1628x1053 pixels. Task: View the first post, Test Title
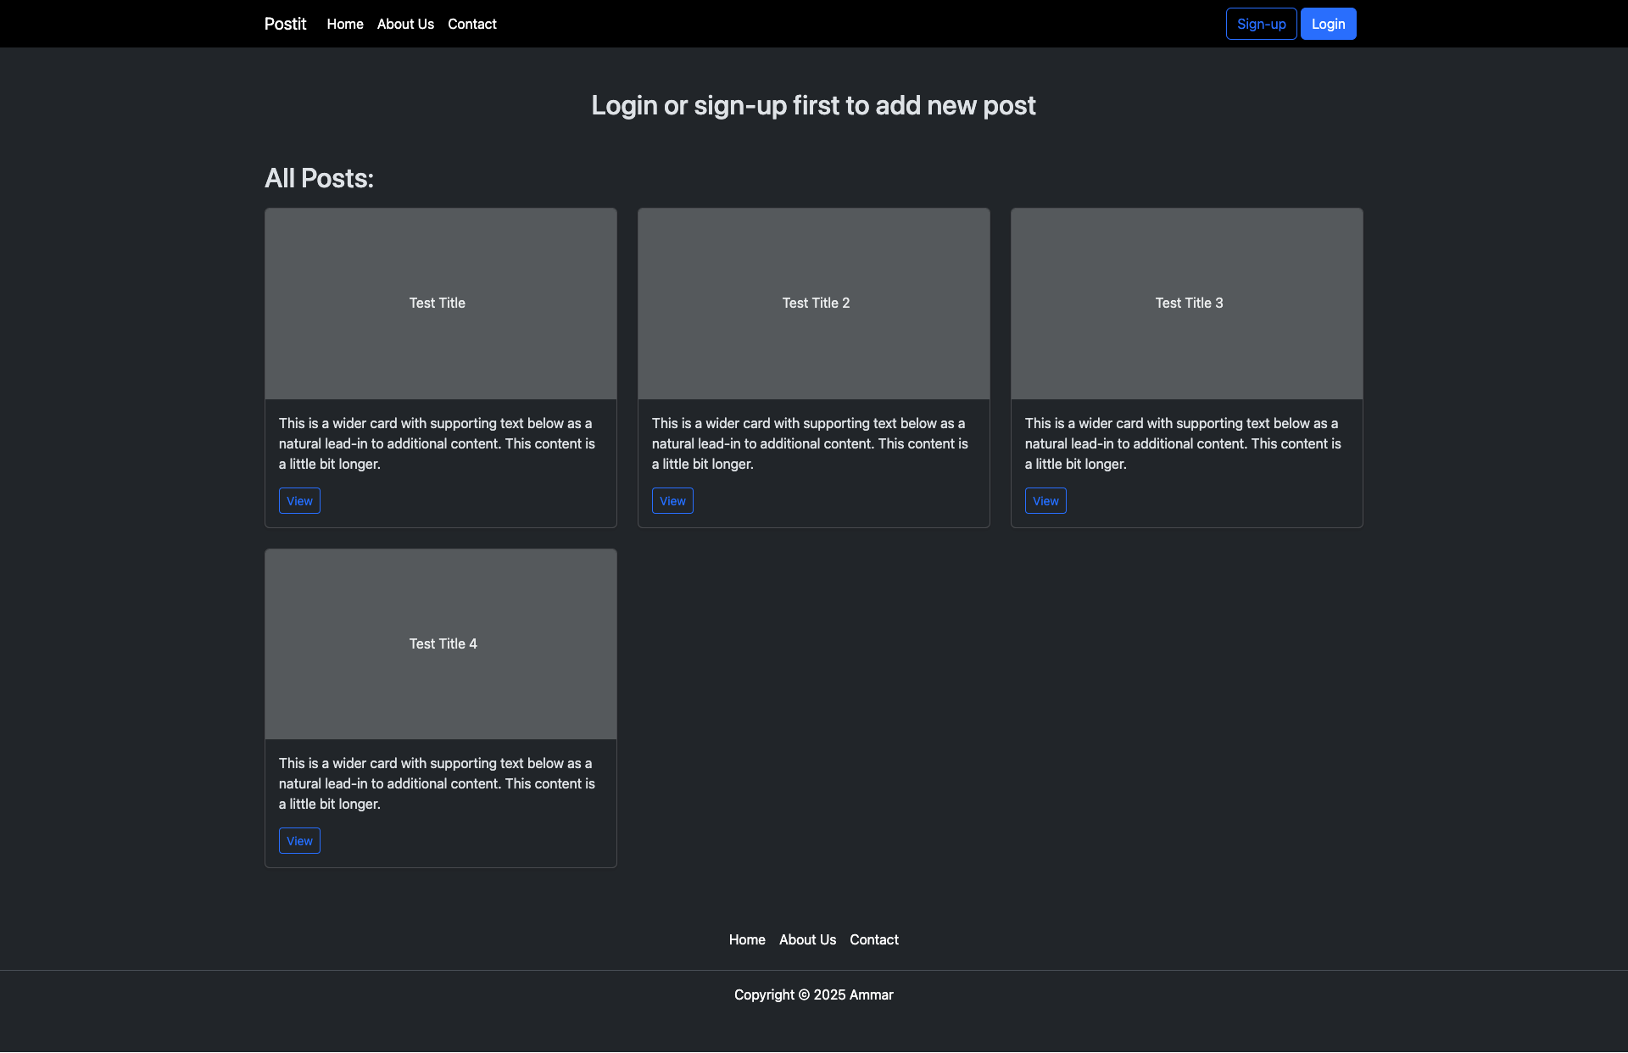coord(299,501)
